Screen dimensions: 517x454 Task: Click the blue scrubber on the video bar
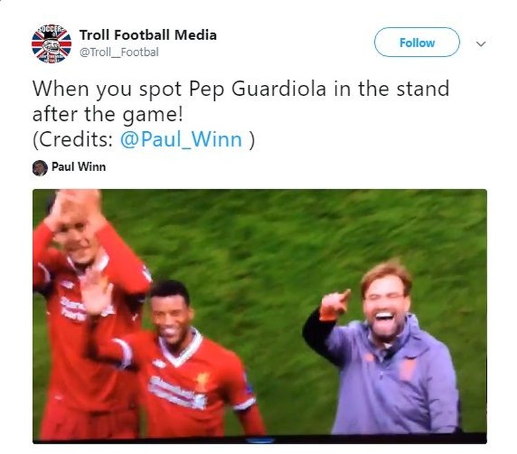(260, 440)
